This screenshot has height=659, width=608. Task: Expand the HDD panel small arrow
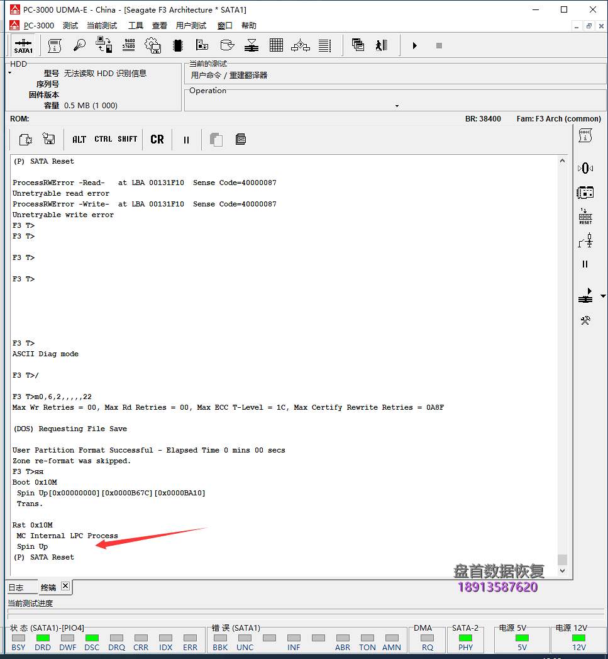(9, 73)
